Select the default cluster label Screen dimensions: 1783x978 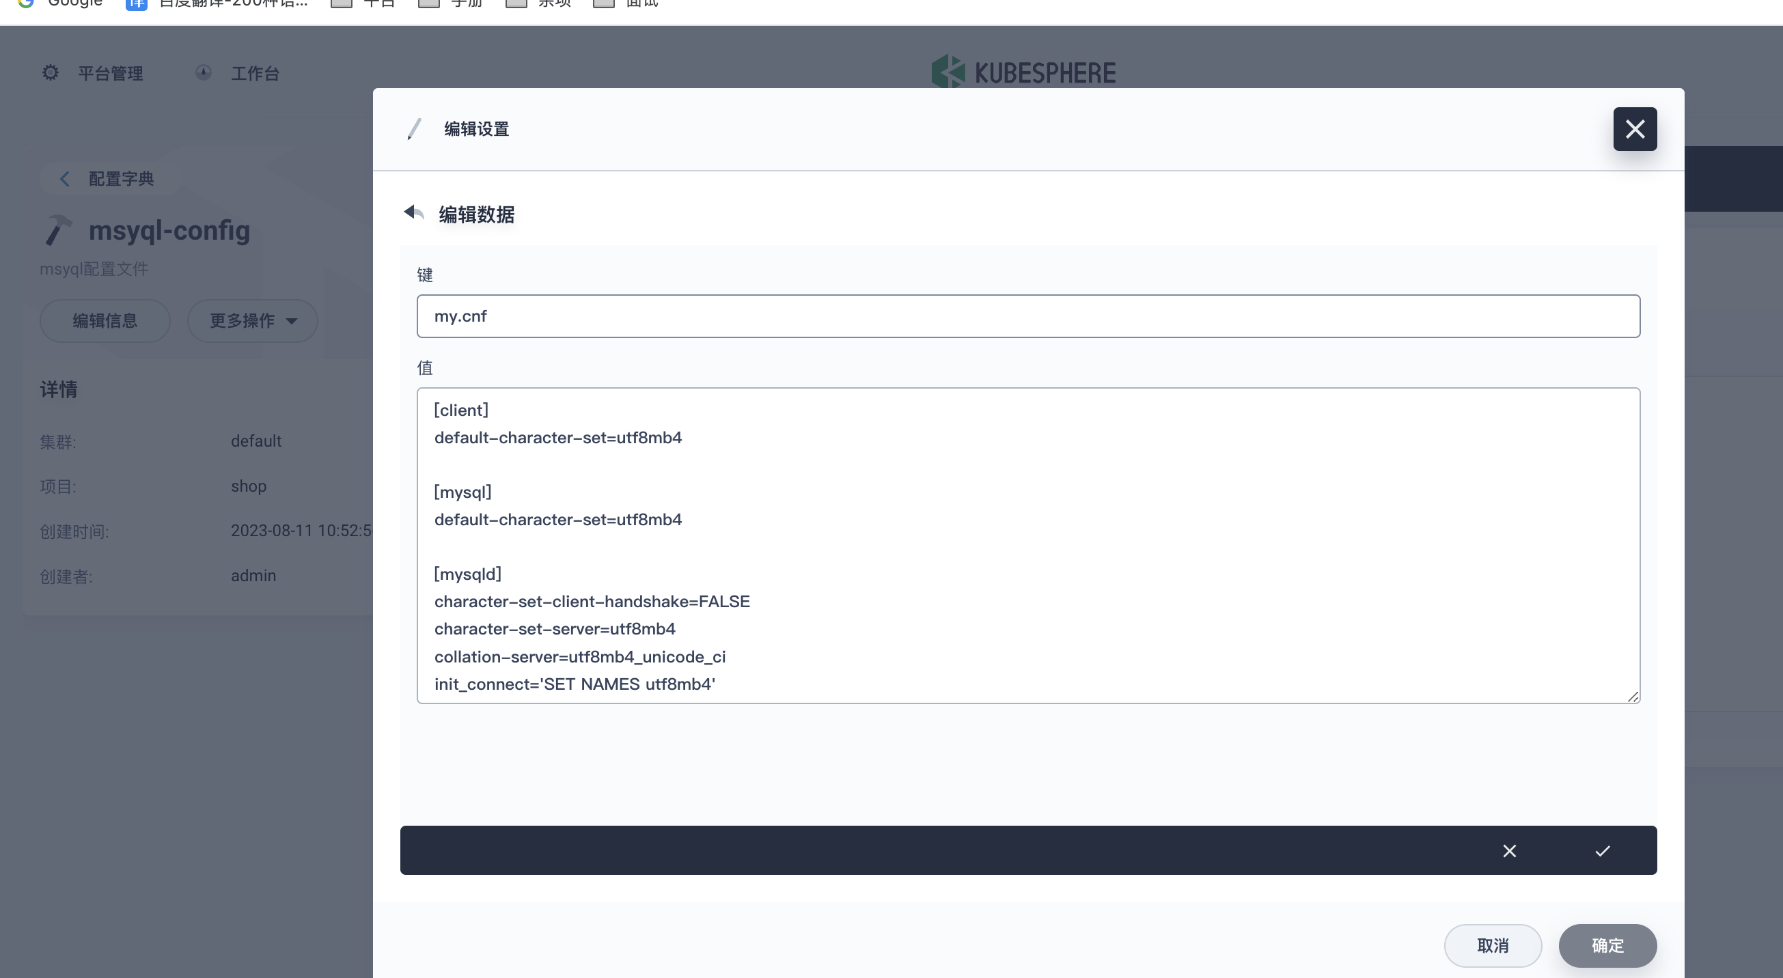coord(255,440)
